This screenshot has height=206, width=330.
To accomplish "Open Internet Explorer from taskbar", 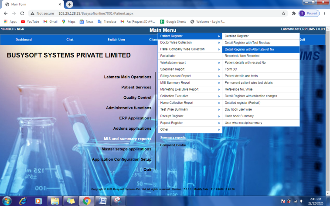I will [x=23, y=201].
